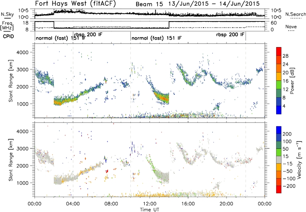Click the '60' right tick of the Nave axis
The image size is (306, 212).
pos(274,23)
